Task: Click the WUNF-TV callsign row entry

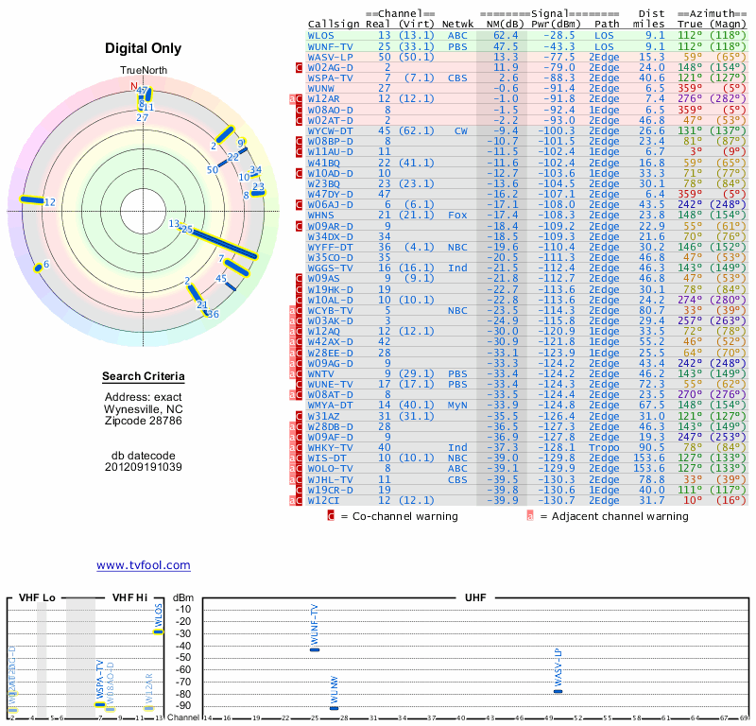Action: click(x=328, y=45)
